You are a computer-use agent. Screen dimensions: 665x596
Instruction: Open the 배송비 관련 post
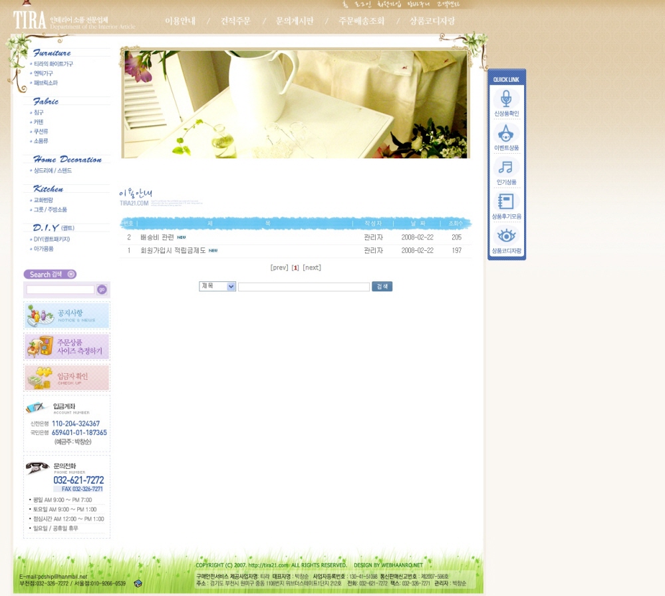click(157, 237)
